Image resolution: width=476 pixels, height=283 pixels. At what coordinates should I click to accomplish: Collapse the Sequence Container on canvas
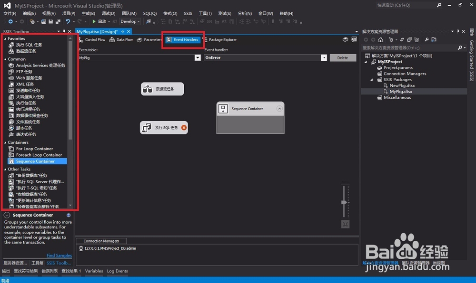279,109
